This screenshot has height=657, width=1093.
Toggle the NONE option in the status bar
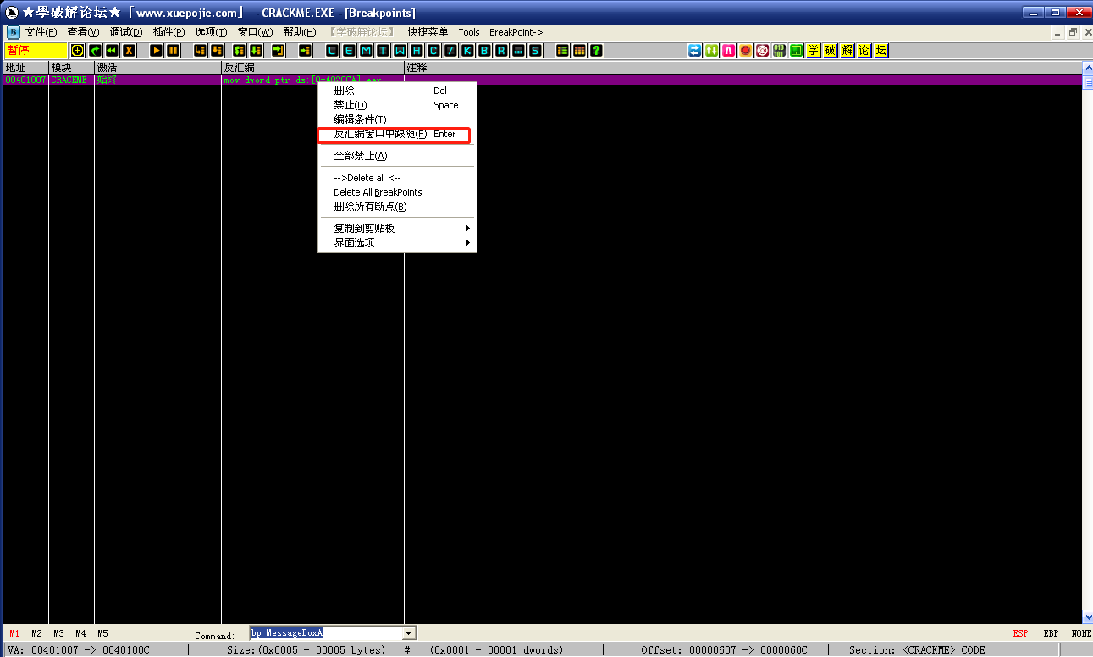coord(1081,633)
